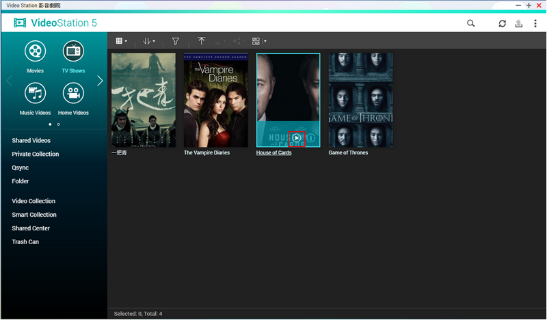Open the background tasks icon
The height and width of the screenshot is (320, 547).
(x=519, y=23)
